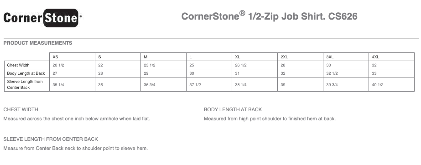Image resolution: width=421 pixels, height=165 pixels.
Task: Click the 4XL column header
Action: 376,57
